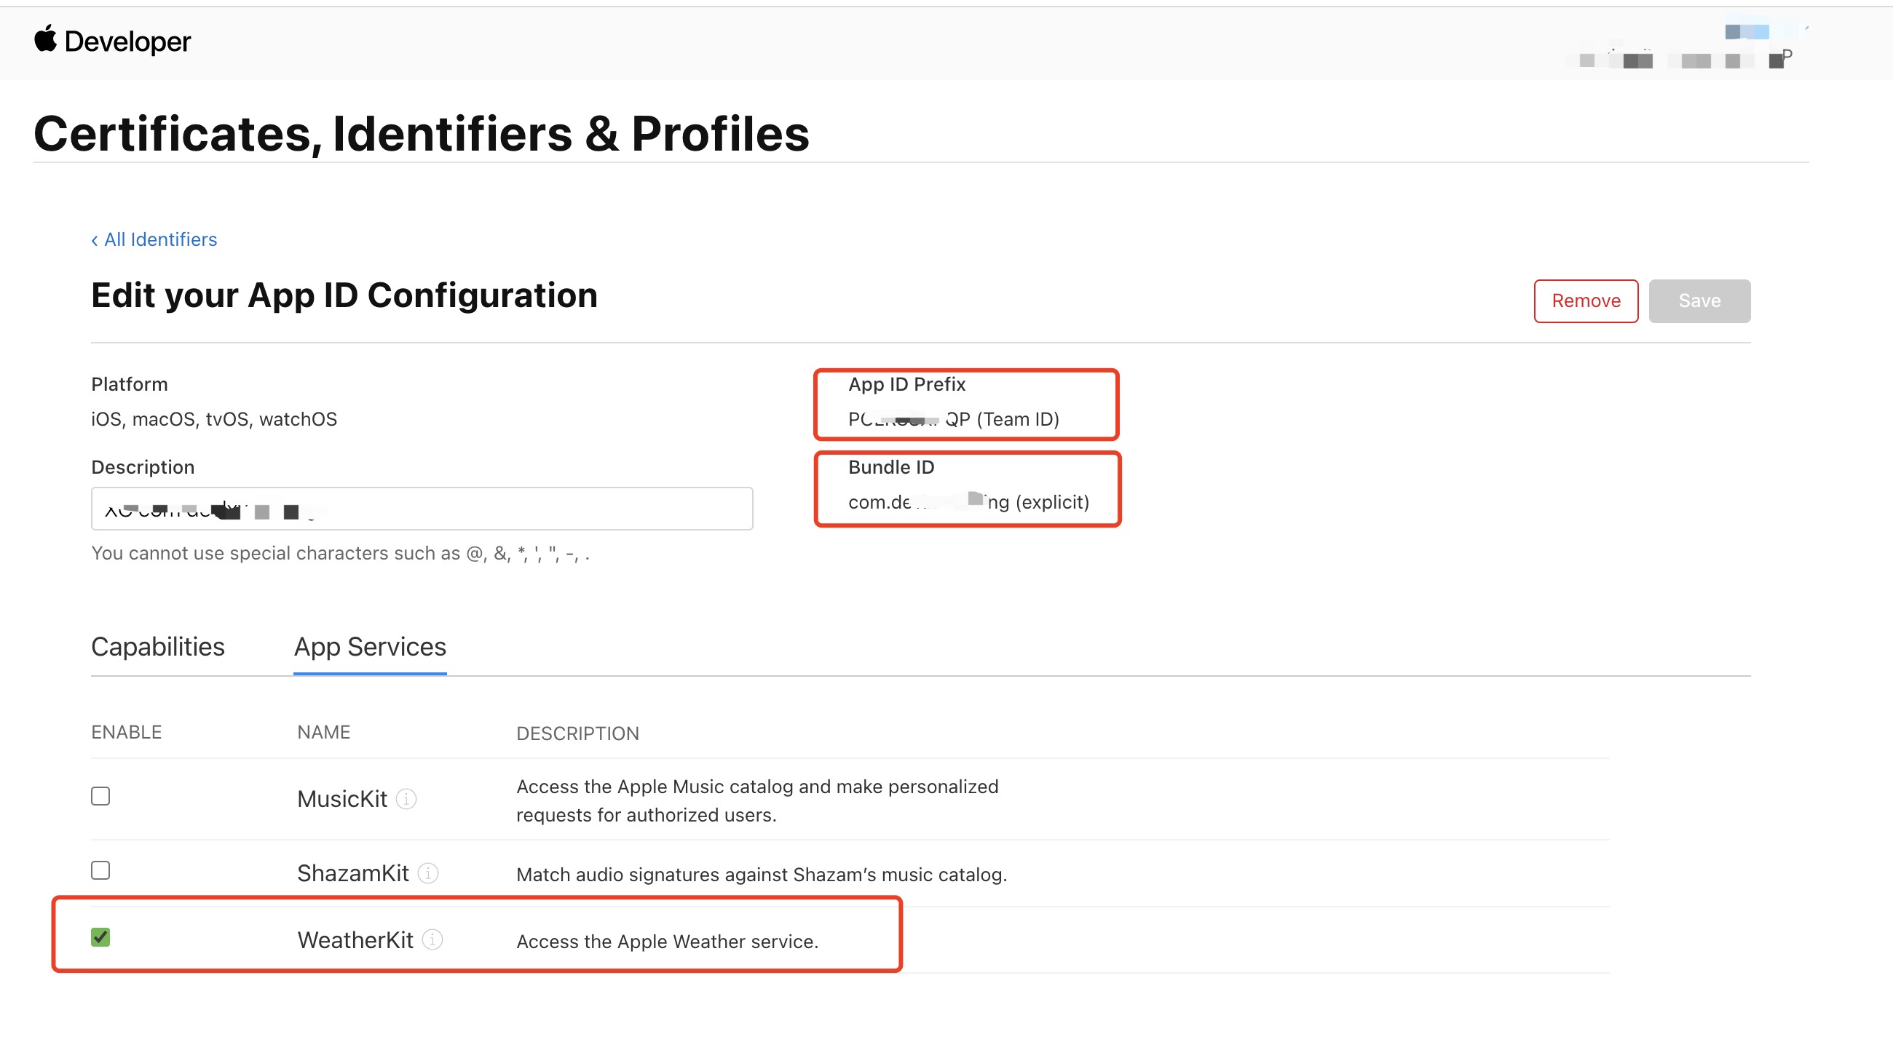Open the WeatherKit info icon
Screen dimensions: 1893x1042
point(432,939)
